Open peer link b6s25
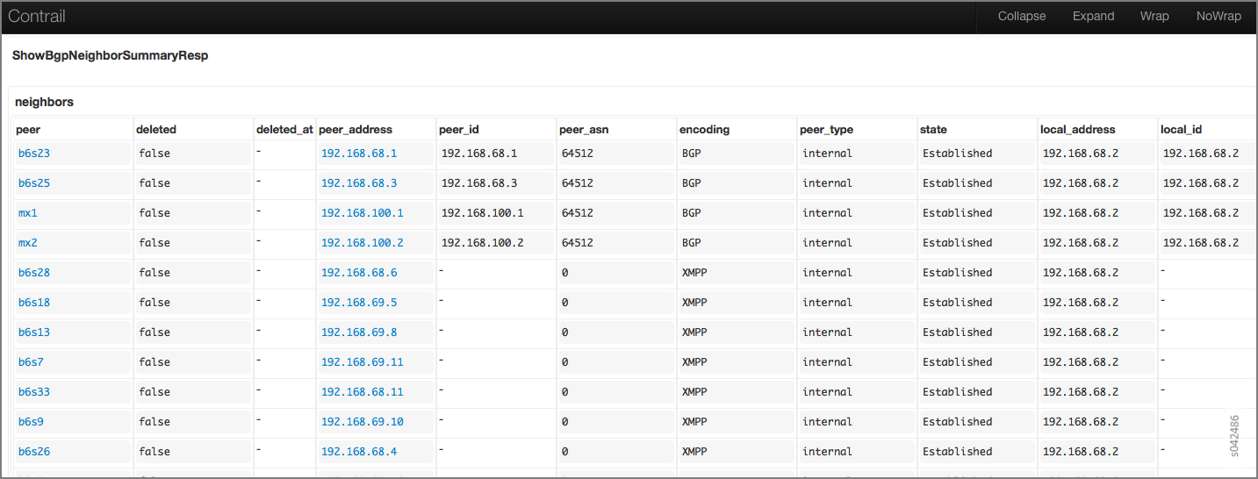 [x=34, y=183]
